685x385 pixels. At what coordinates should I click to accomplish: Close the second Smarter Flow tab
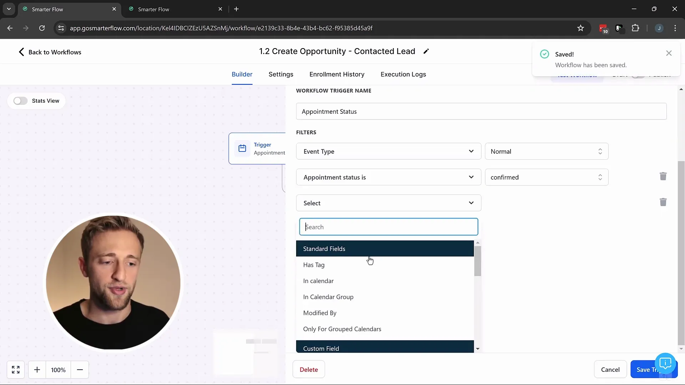coord(220,9)
